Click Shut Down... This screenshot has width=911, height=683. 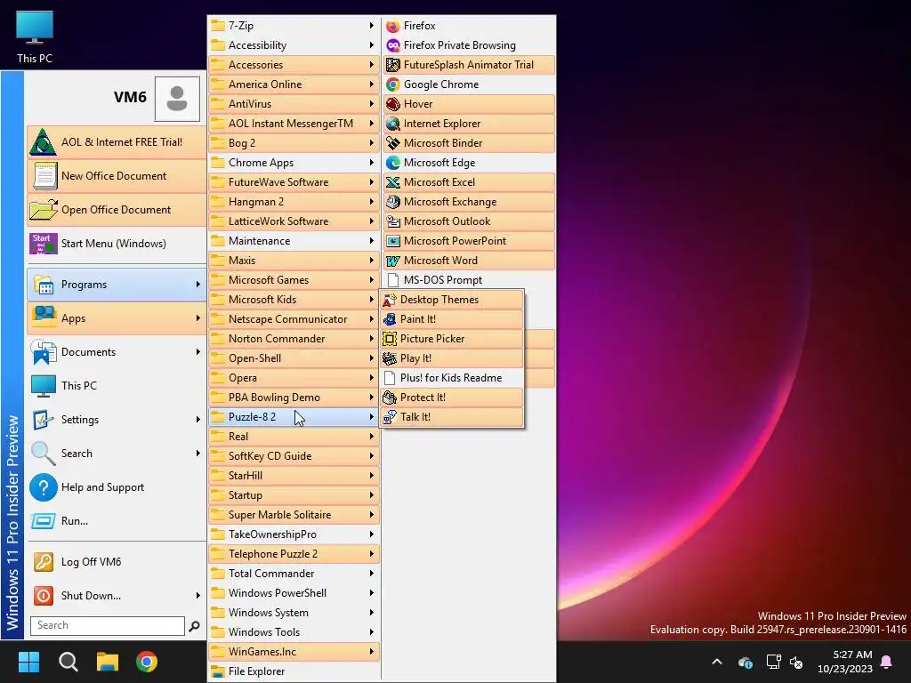click(117, 596)
